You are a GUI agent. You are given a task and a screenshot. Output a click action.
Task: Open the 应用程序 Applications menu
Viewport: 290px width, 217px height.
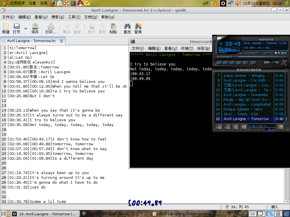17,3
